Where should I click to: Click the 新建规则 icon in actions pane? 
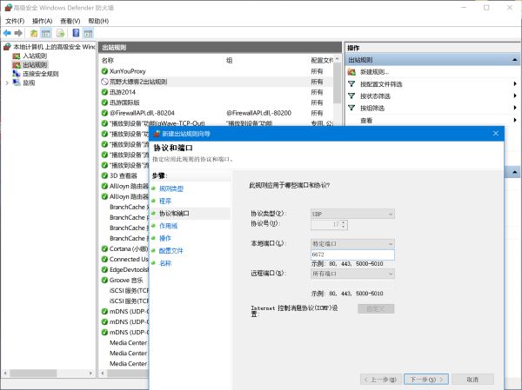351,71
